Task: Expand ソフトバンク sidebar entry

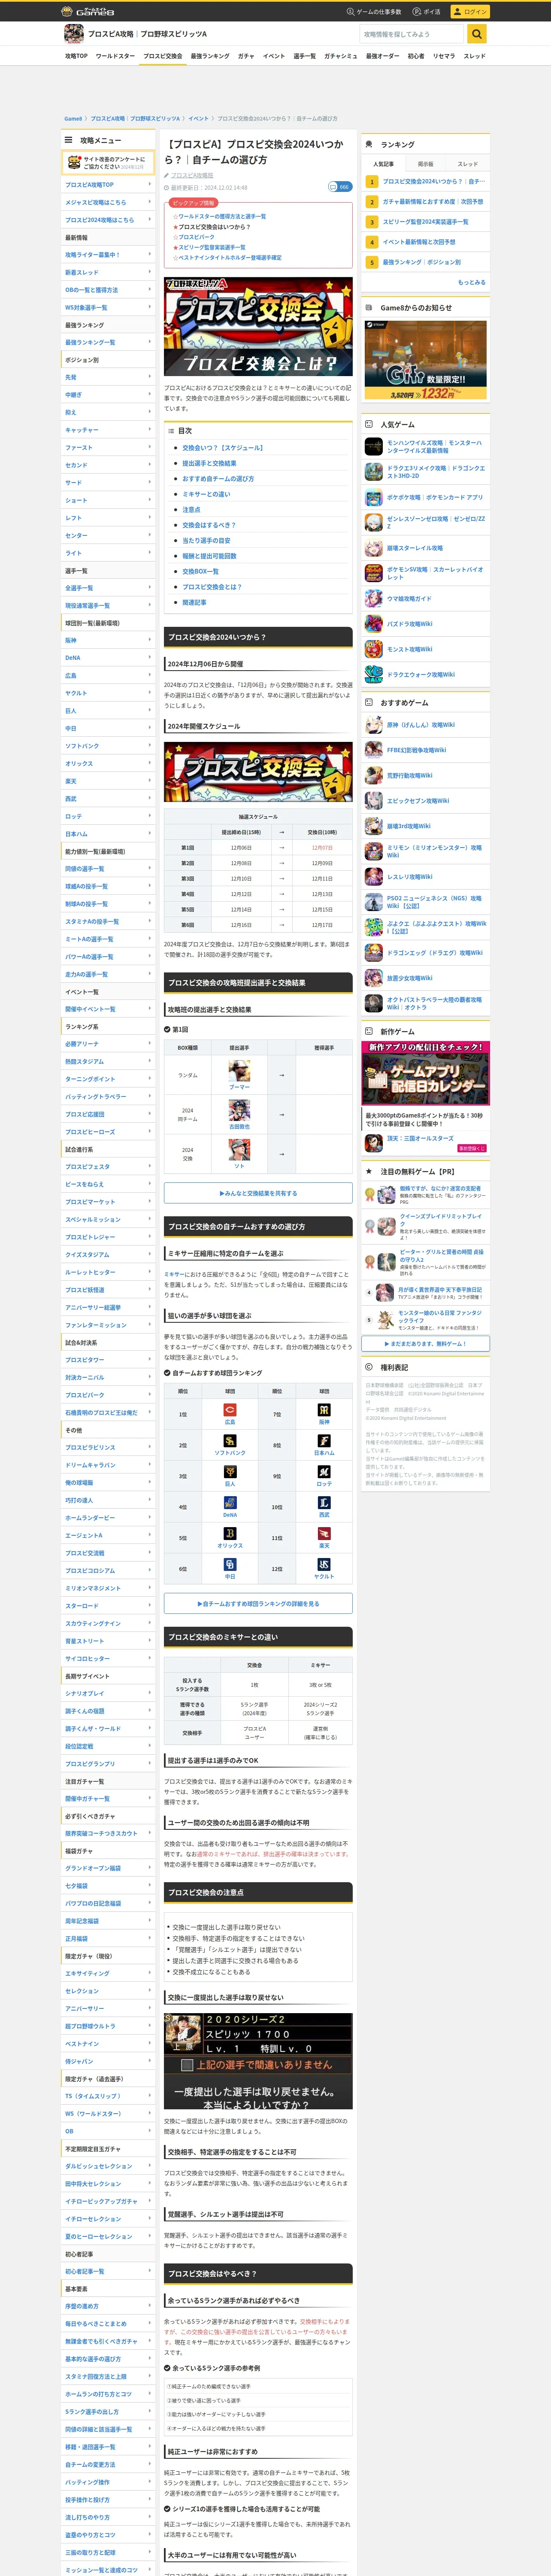Action: (108, 746)
